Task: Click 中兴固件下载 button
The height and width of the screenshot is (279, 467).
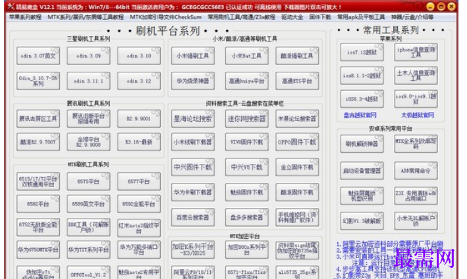Action: click(193, 167)
